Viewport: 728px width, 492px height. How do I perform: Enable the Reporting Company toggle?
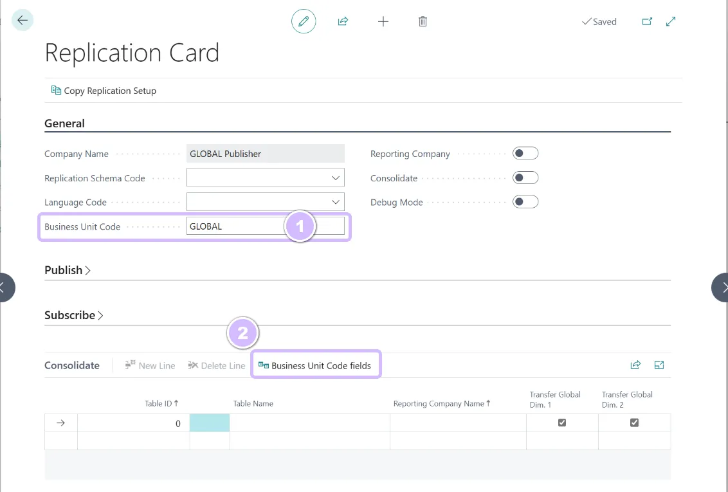525,154
